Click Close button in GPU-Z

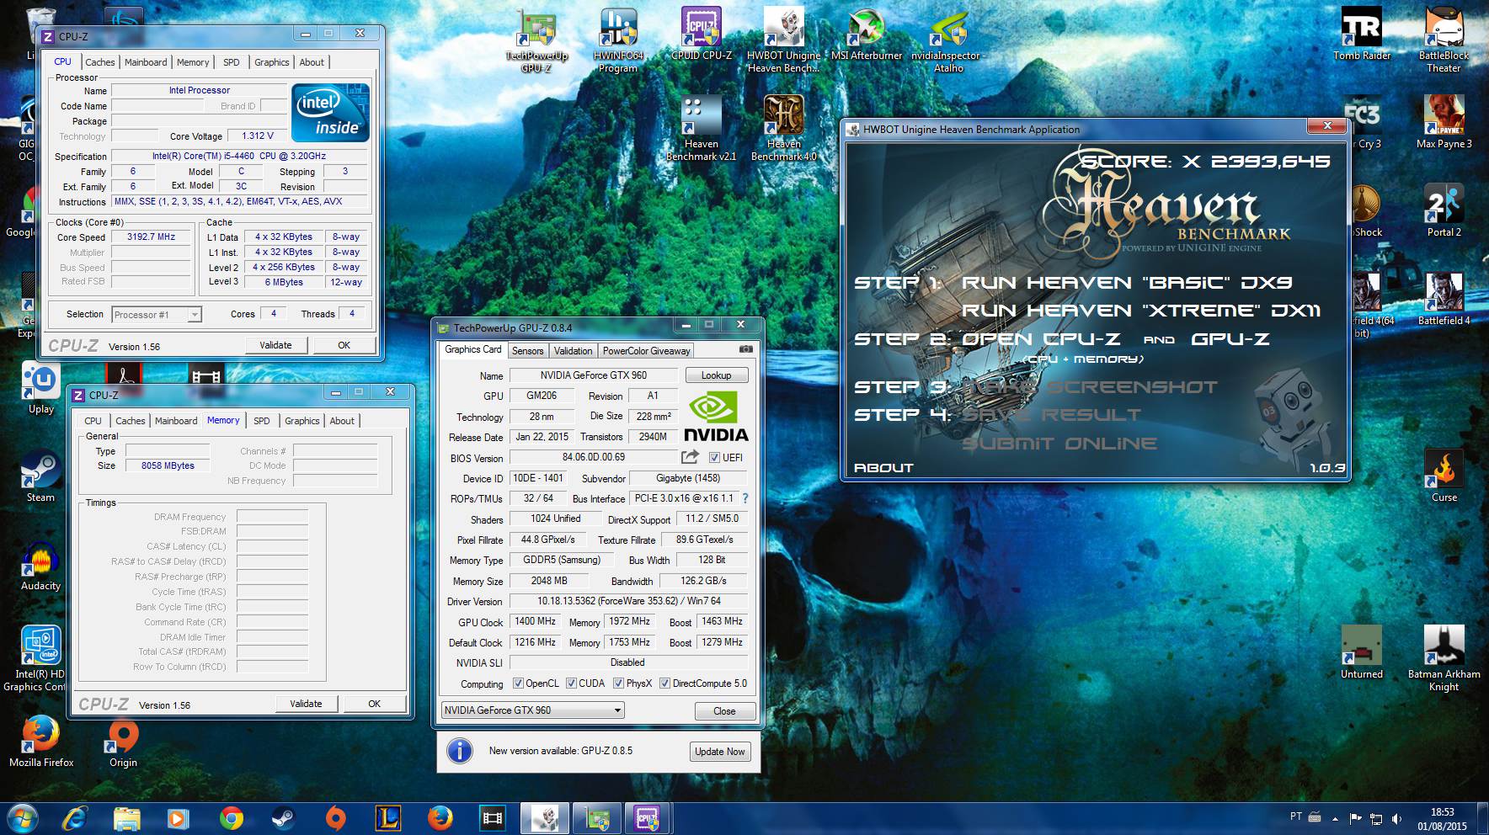724,711
